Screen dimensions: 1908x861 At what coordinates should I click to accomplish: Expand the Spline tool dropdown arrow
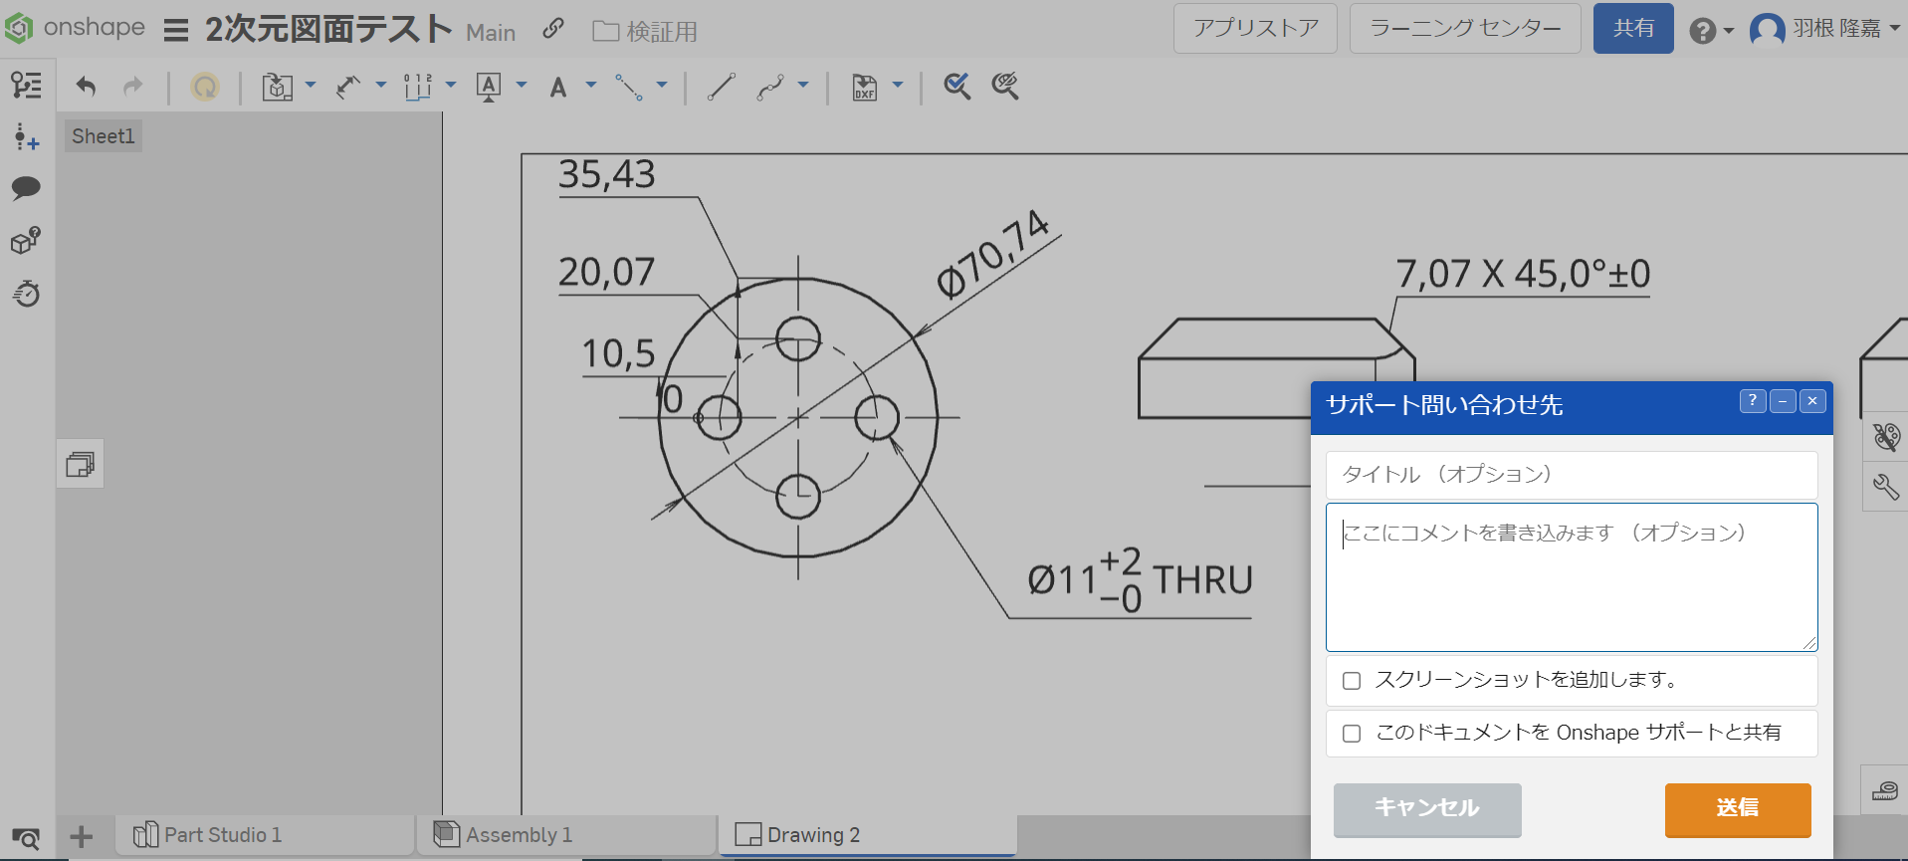tap(803, 86)
